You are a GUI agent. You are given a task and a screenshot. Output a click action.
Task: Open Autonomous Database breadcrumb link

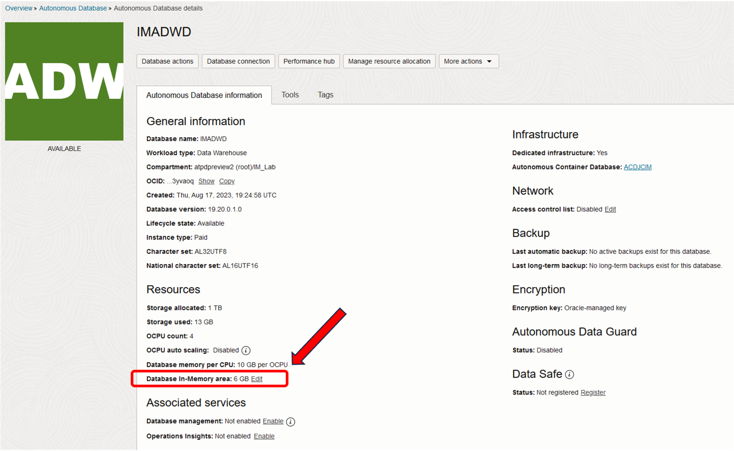pos(73,8)
